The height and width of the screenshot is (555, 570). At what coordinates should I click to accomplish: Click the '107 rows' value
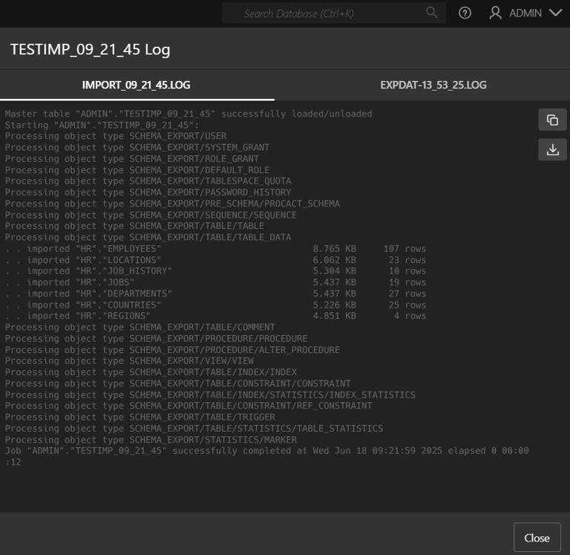[404, 249]
